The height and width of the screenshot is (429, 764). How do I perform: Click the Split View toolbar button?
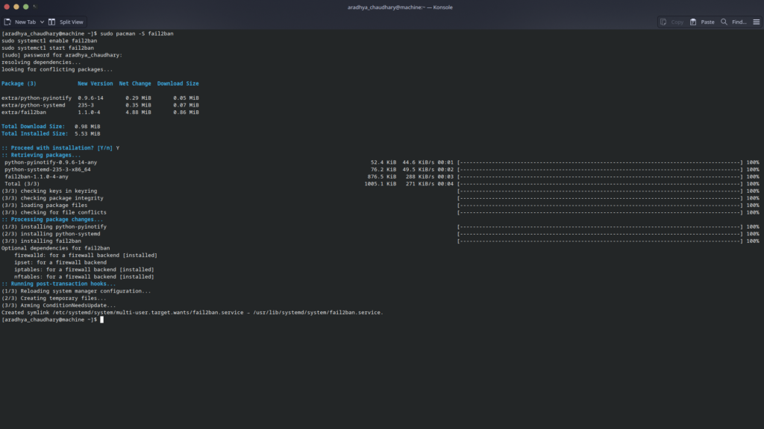(66, 22)
